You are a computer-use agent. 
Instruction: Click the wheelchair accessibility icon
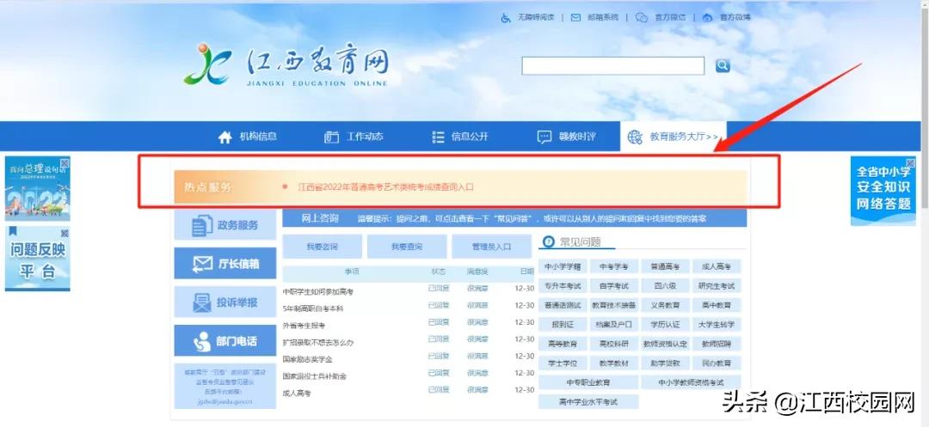[506, 18]
